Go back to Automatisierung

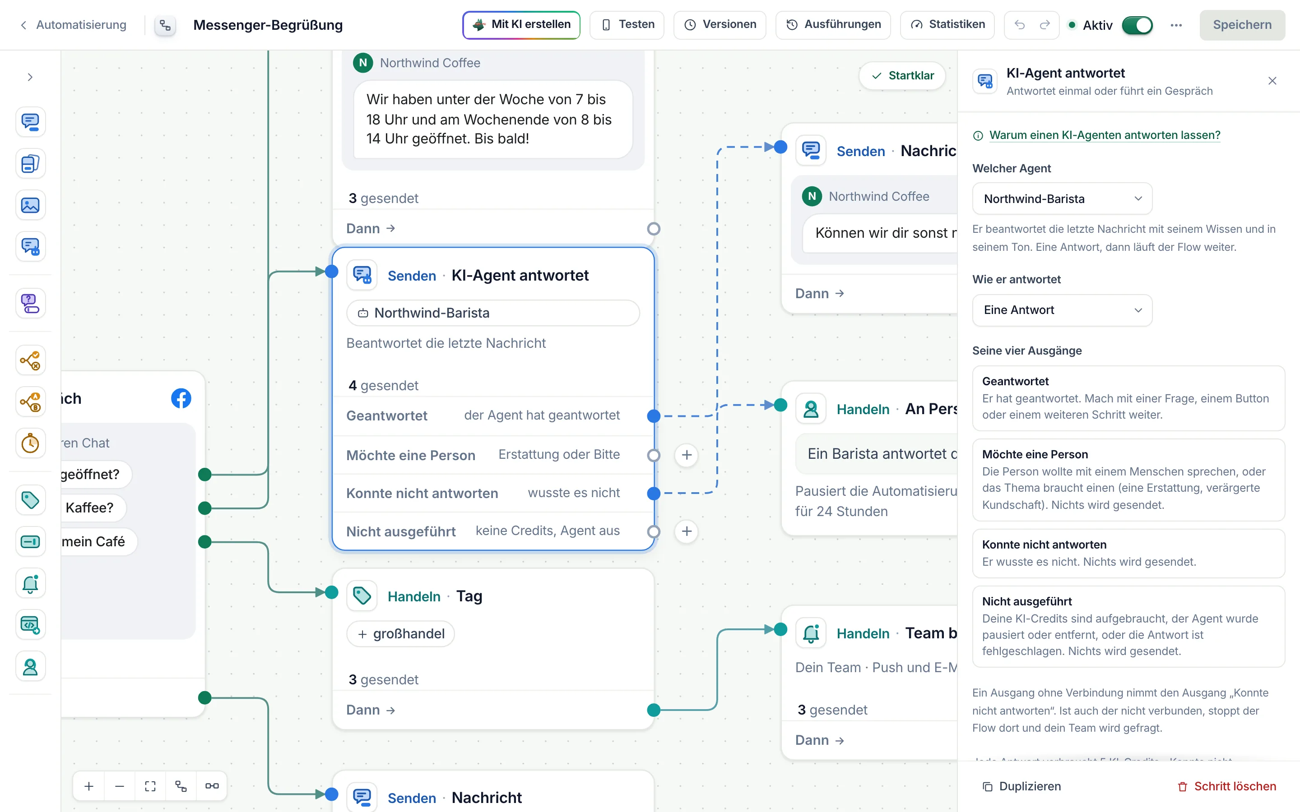pos(73,25)
